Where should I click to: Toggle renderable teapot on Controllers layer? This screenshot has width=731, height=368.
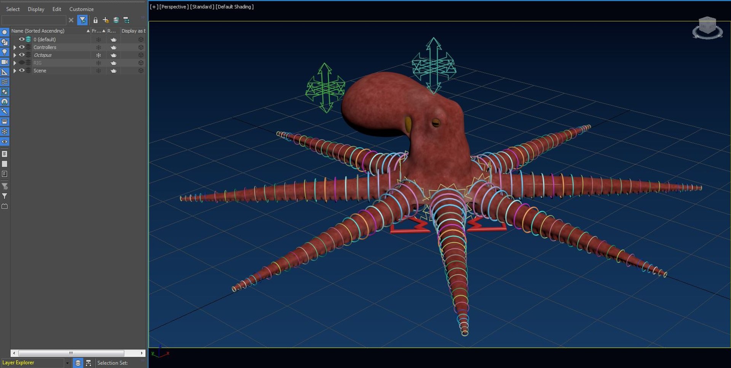click(113, 48)
